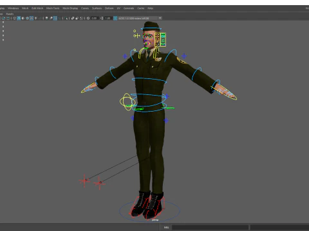Image resolution: width=309 pixels, height=231 pixels.
Task: Open the Windows menu
Action: (x=13, y=8)
